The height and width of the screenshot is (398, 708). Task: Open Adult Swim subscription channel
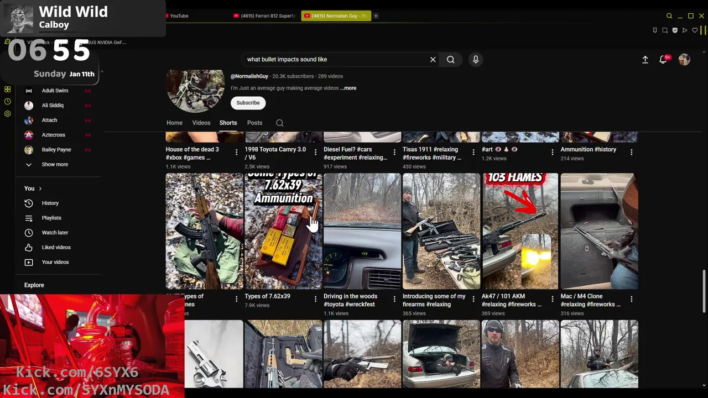pyautogui.click(x=55, y=91)
